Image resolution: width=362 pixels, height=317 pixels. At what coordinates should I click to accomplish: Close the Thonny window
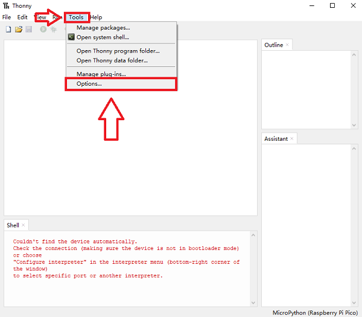353,5
